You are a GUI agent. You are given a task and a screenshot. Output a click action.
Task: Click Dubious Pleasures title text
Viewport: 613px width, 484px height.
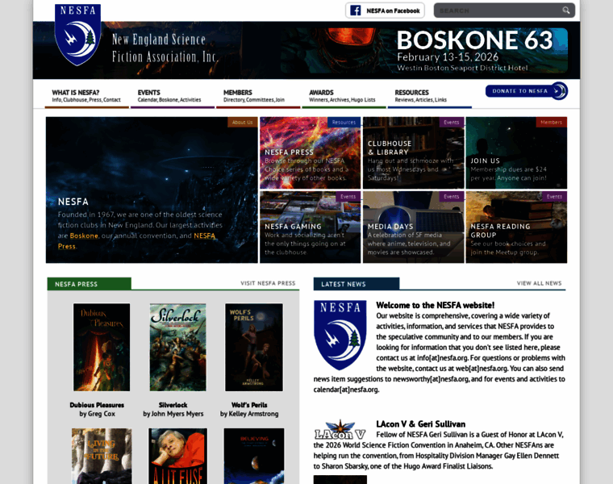point(97,405)
